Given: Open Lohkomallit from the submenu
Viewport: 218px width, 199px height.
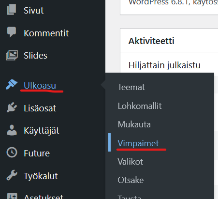Looking at the screenshot, I should 140,106.
